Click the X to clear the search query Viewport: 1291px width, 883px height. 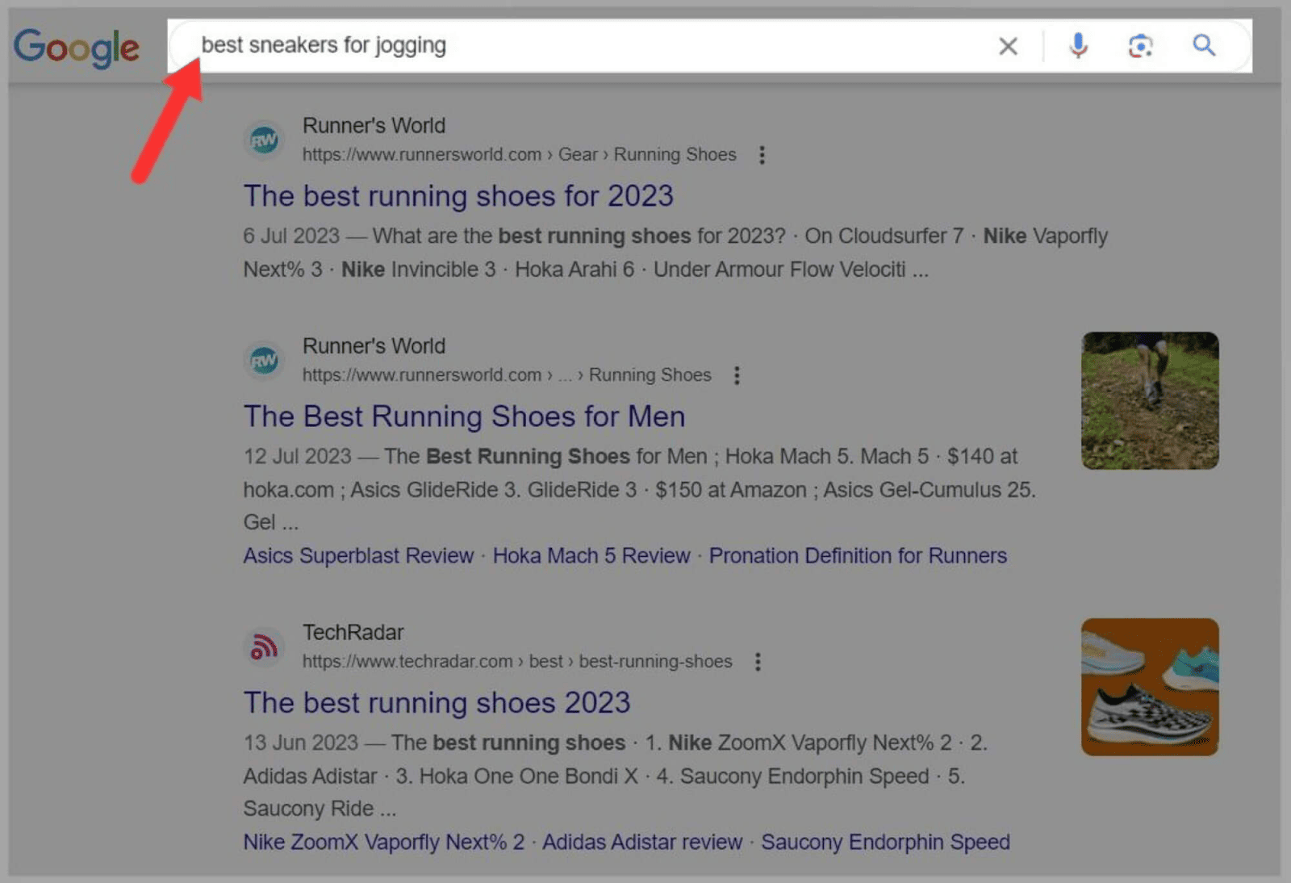(x=1007, y=46)
